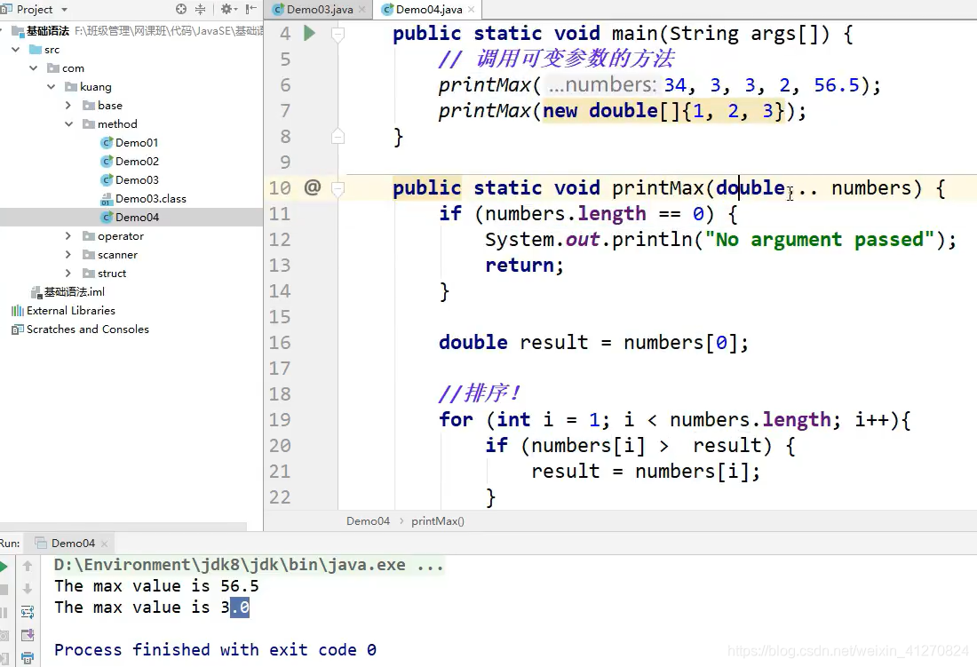The height and width of the screenshot is (667, 977).
Task: Expand the struct package
Action: click(68, 274)
